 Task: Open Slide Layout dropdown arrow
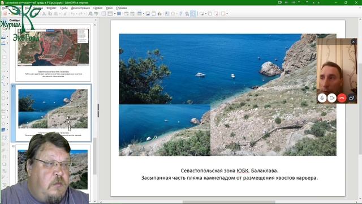click(227, 14)
